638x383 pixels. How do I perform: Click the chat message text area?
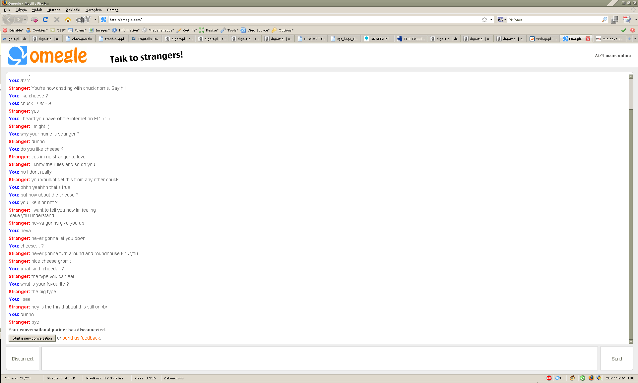[x=320, y=358]
